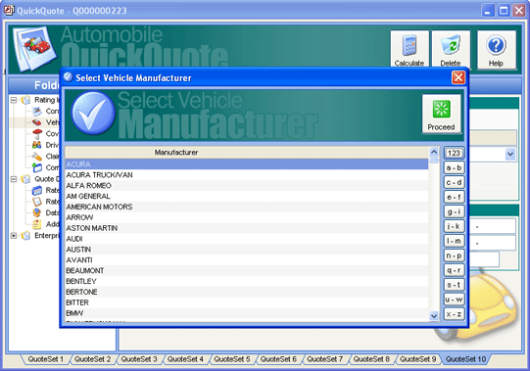Click the QuickQuote title bar app icon
This screenshot has width=530, height=371.
tap(9, 10)
